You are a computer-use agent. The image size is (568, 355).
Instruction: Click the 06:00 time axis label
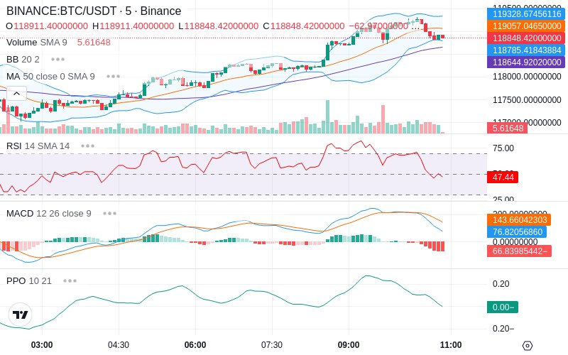(x=195, y=345)
